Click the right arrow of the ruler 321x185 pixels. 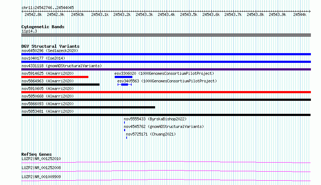(x=310, y=12)
